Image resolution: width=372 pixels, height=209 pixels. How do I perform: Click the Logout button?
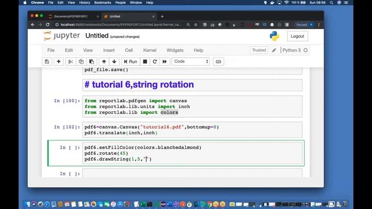click(297, 36)
